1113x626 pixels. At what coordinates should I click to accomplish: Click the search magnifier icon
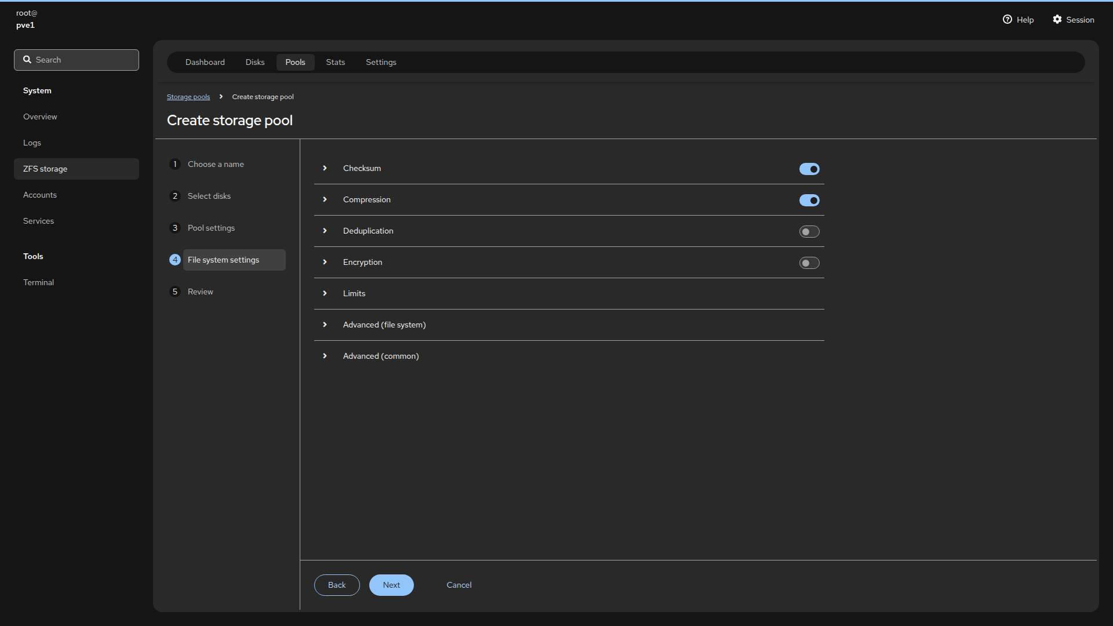click(27, 60)
